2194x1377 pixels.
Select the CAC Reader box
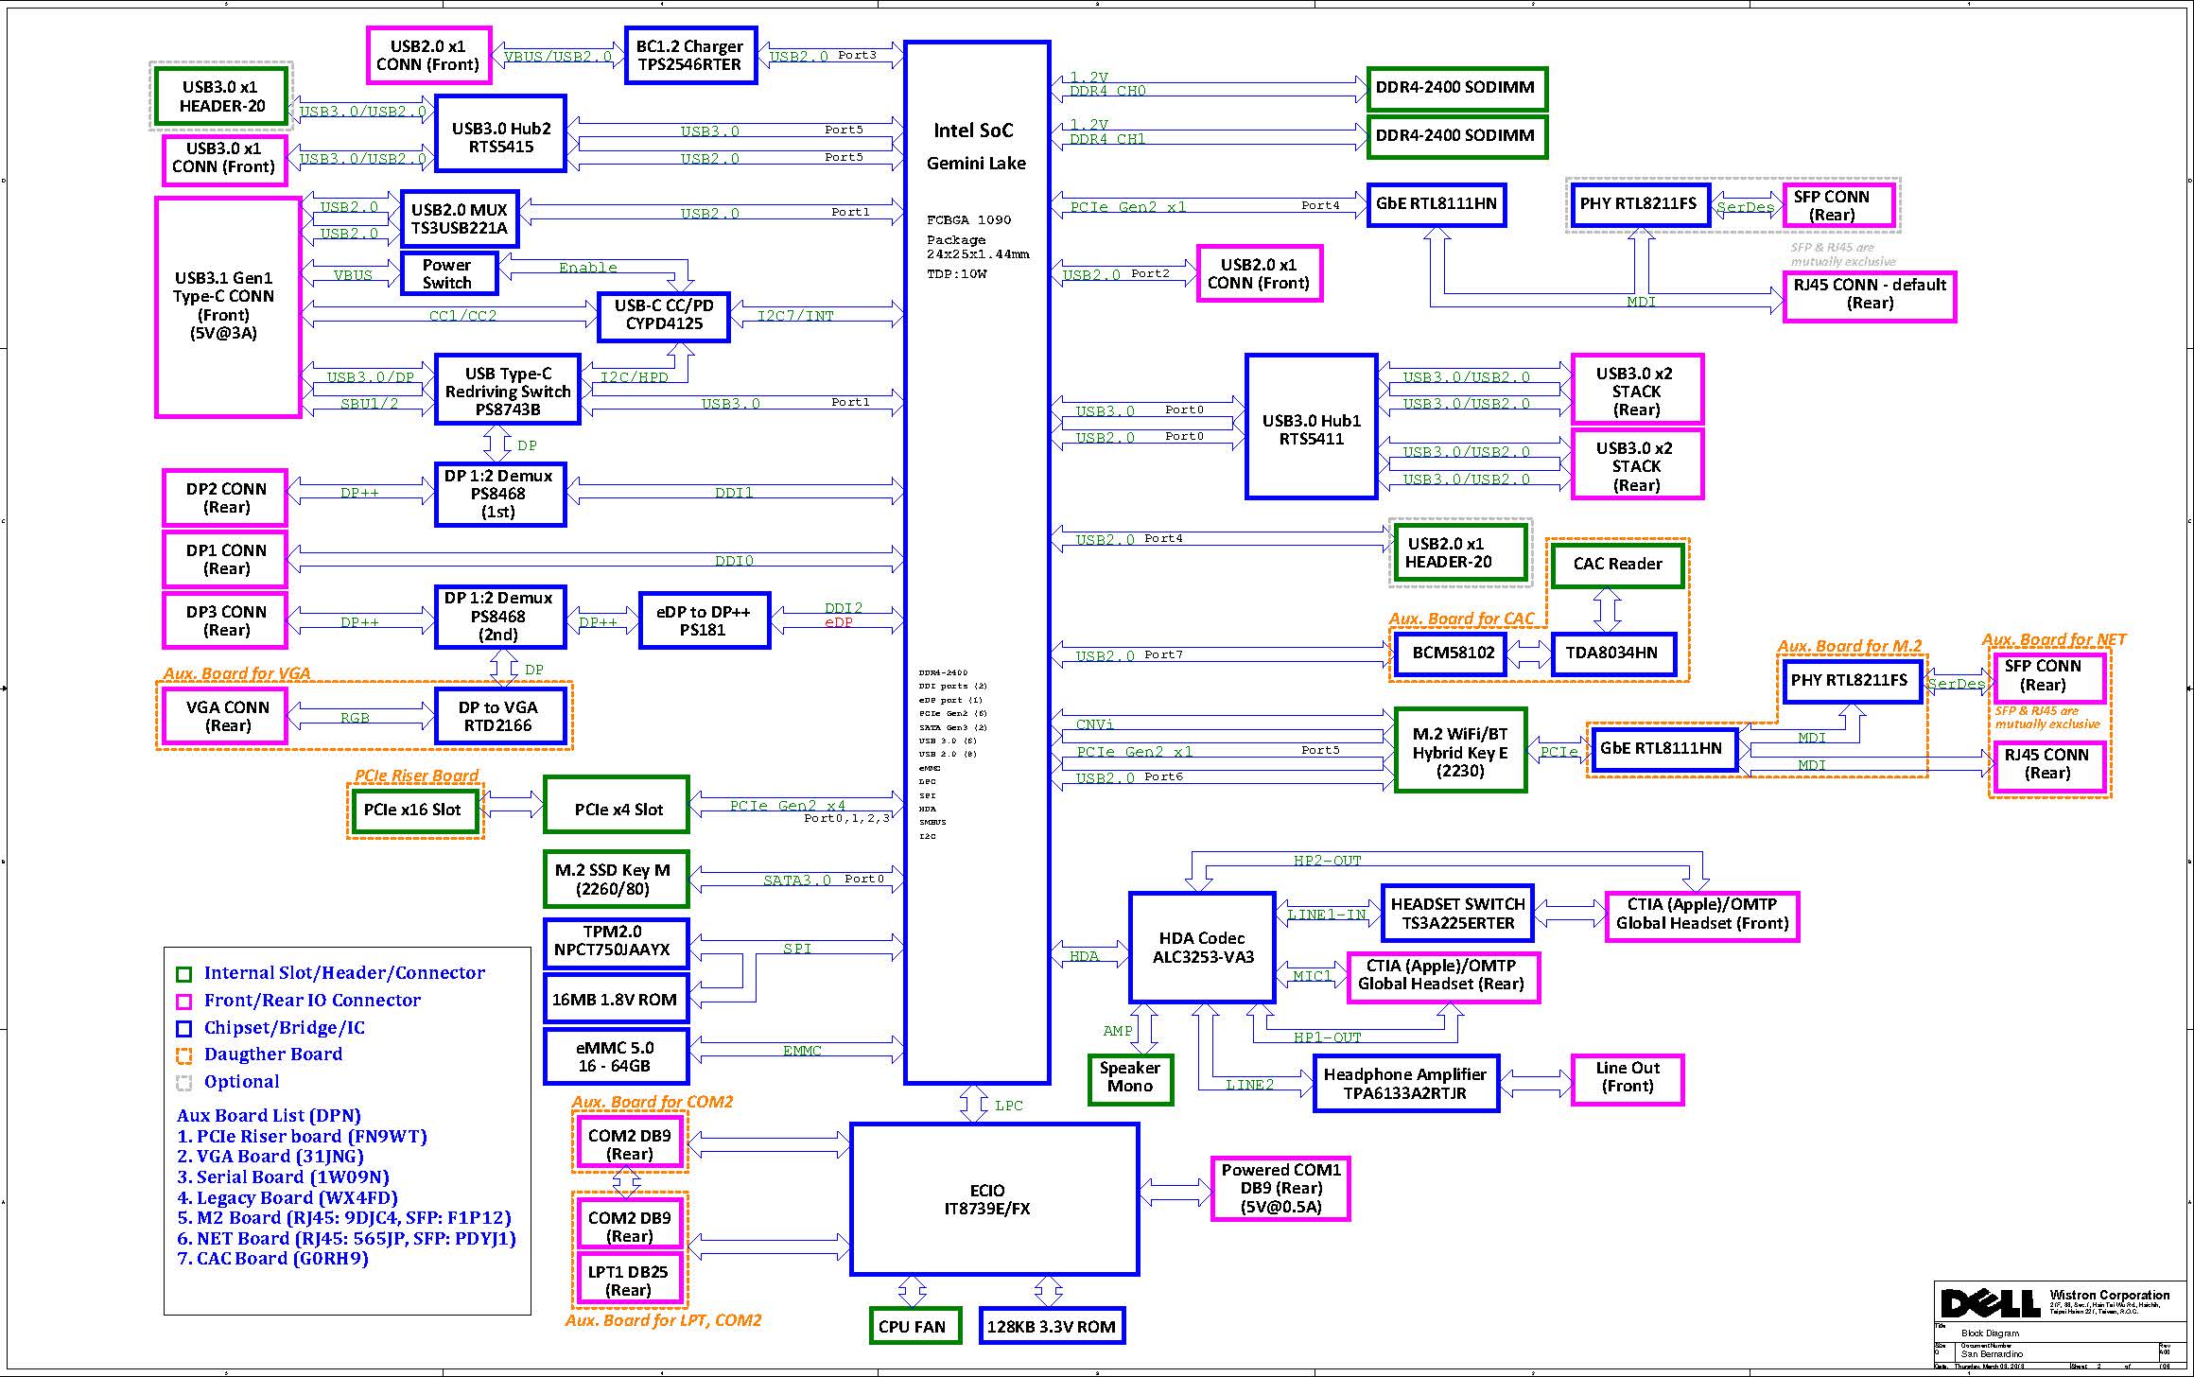(x=1618, y=564)
